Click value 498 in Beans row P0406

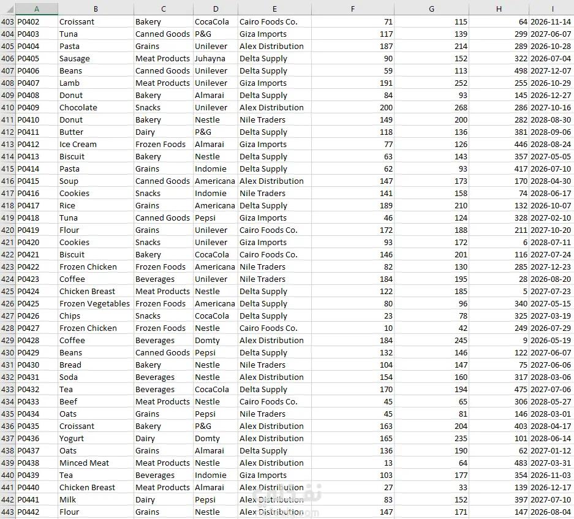(499, 70)
